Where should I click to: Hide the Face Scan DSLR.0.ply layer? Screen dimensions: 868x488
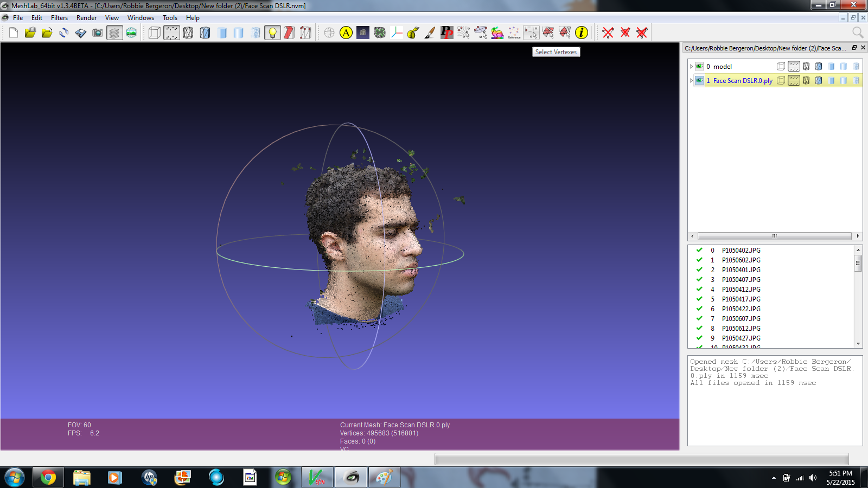point(699,80)
